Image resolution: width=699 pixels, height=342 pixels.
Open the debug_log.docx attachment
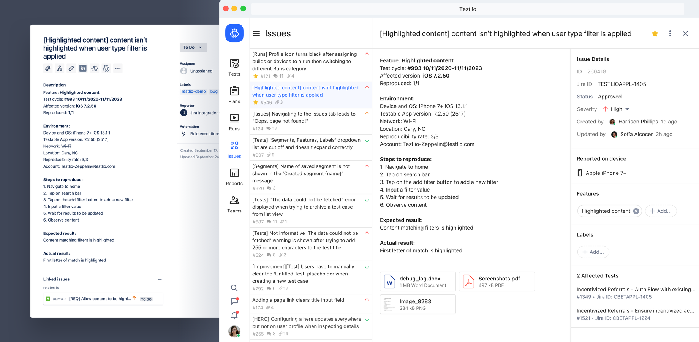418,282
